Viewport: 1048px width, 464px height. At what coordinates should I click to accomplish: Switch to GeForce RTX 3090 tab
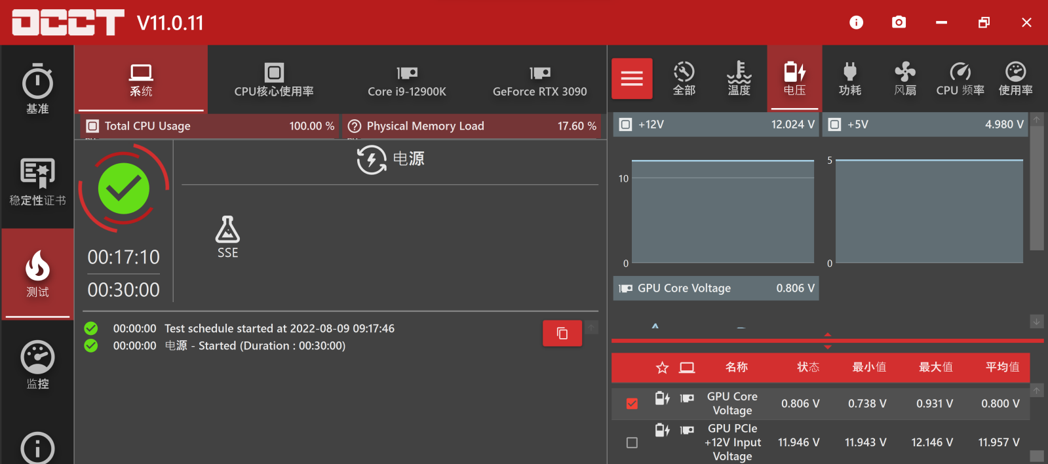pos(539,80)
